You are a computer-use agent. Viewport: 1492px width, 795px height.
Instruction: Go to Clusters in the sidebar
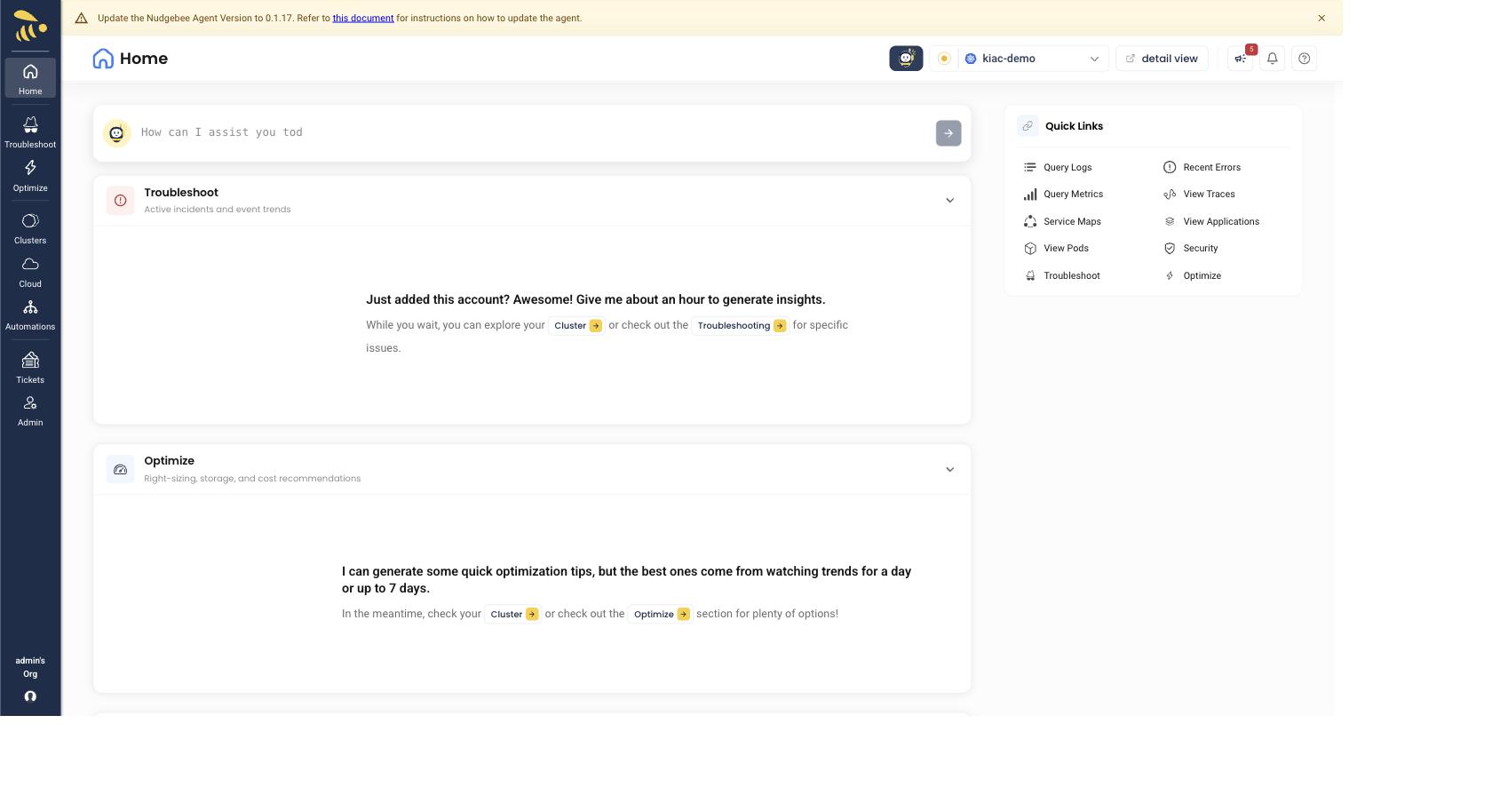30,228
